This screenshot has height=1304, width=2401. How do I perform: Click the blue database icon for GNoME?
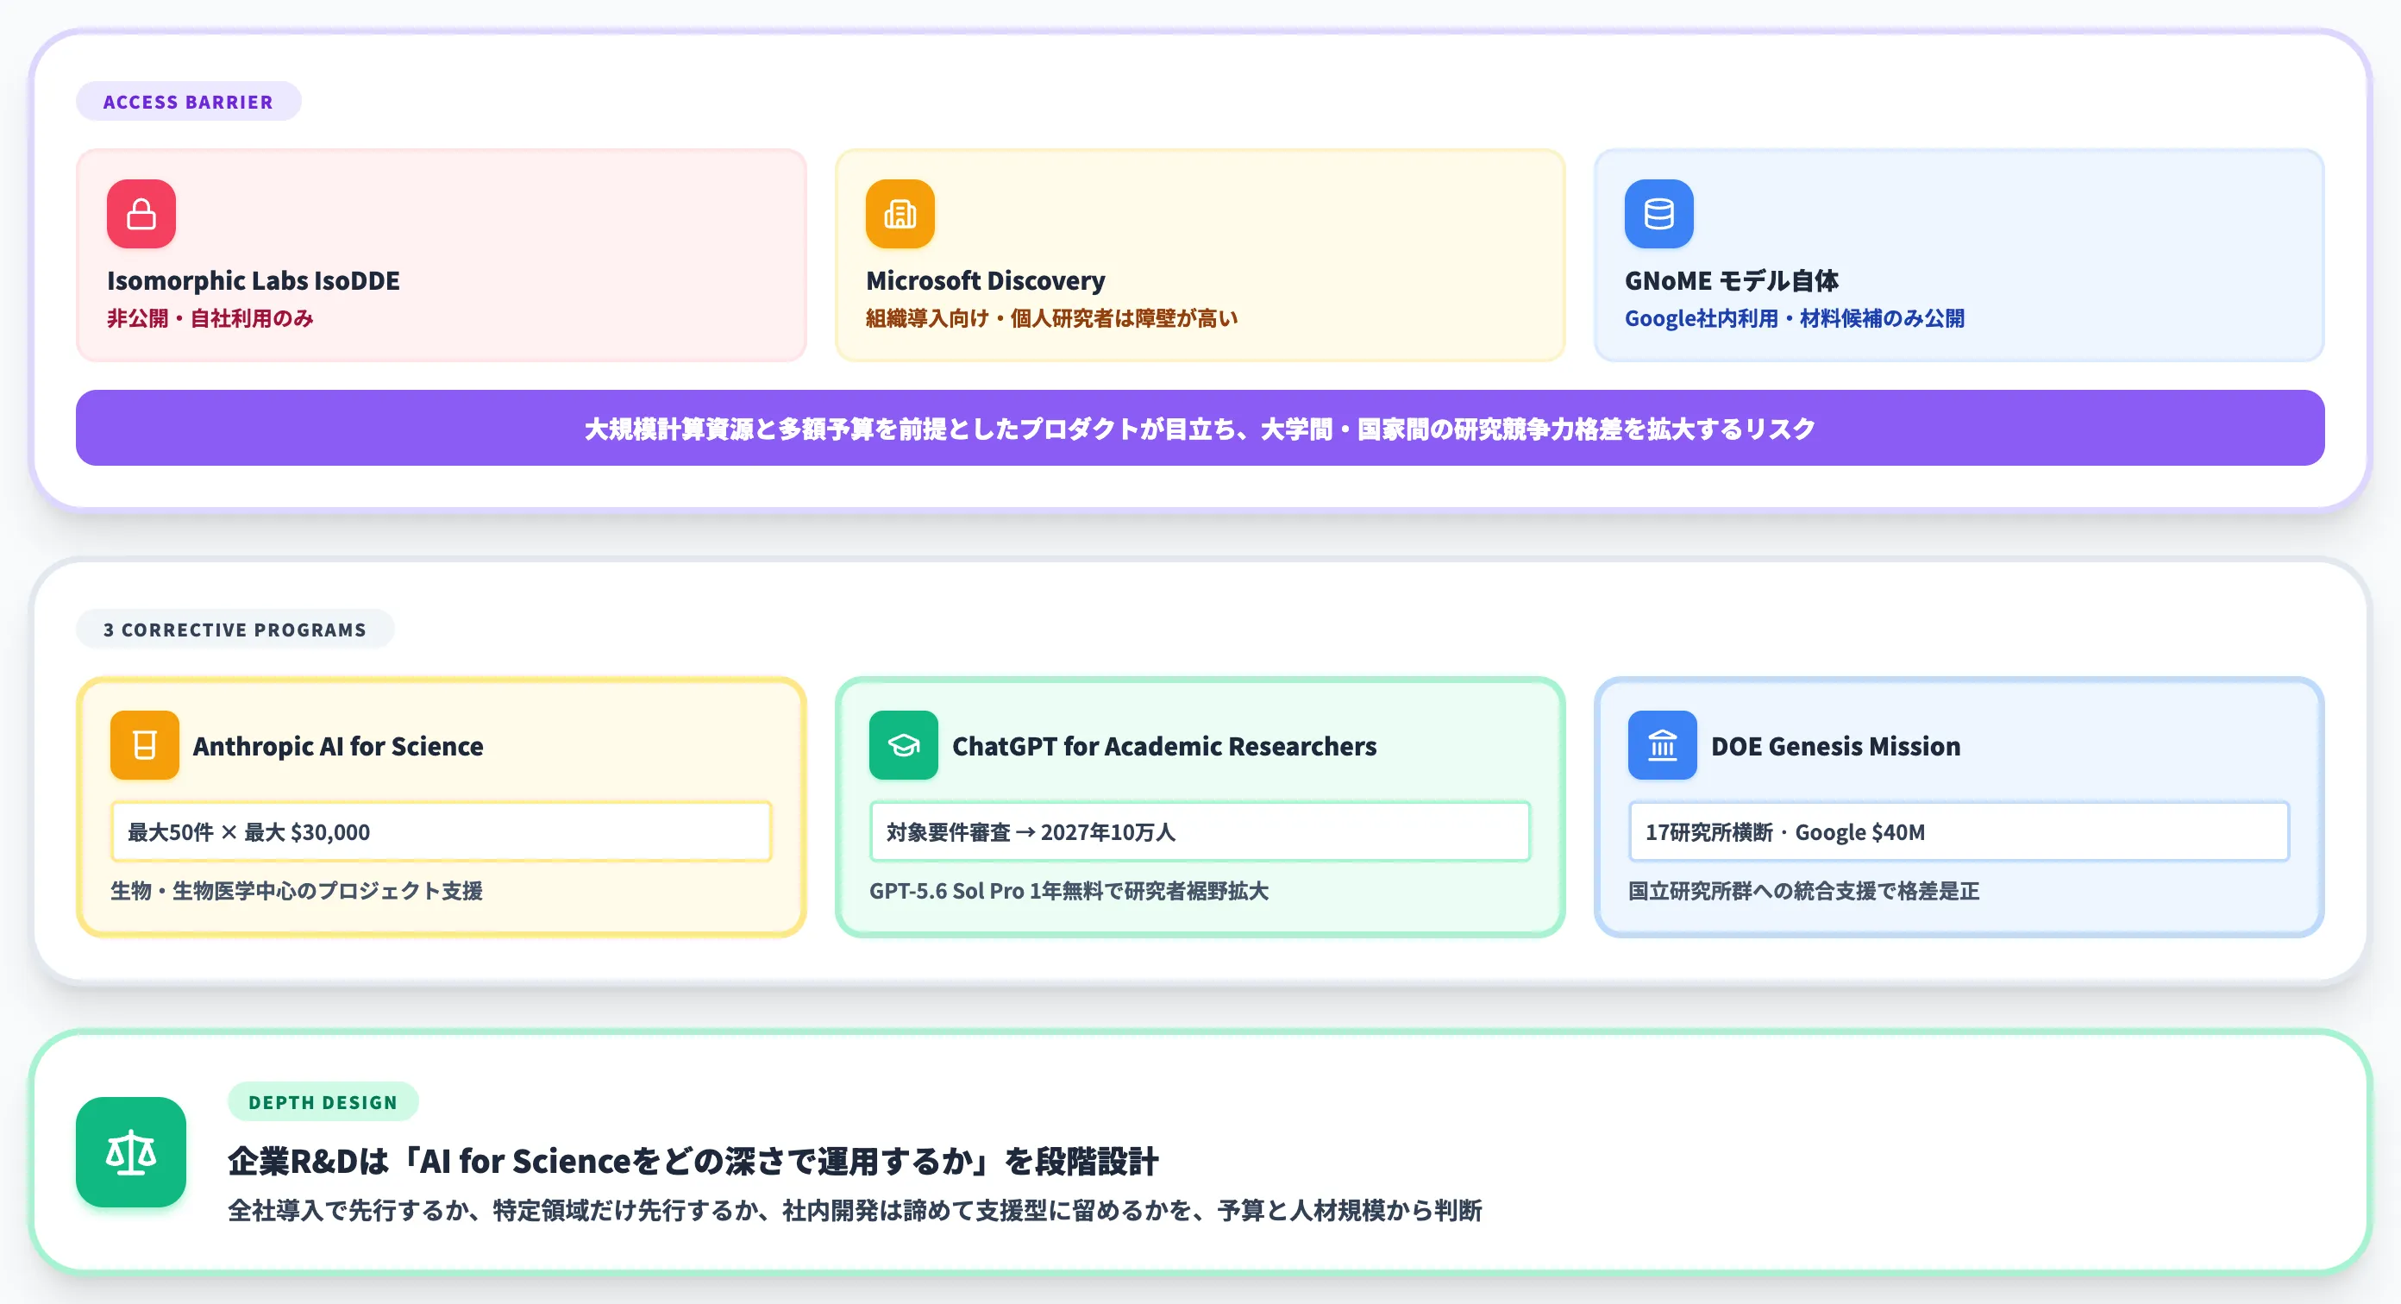[x=1658, y=213]
